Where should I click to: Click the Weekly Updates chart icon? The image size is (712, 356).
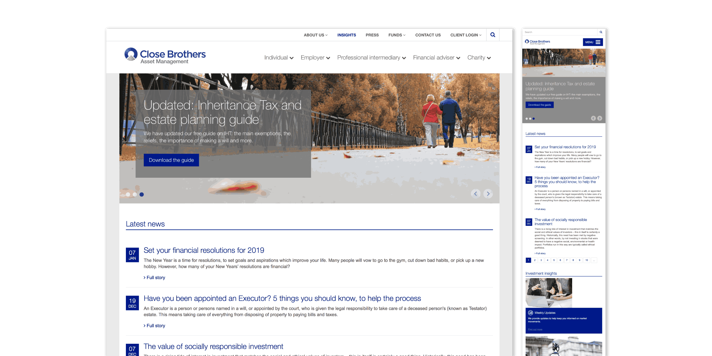click(x=530, y=313)
